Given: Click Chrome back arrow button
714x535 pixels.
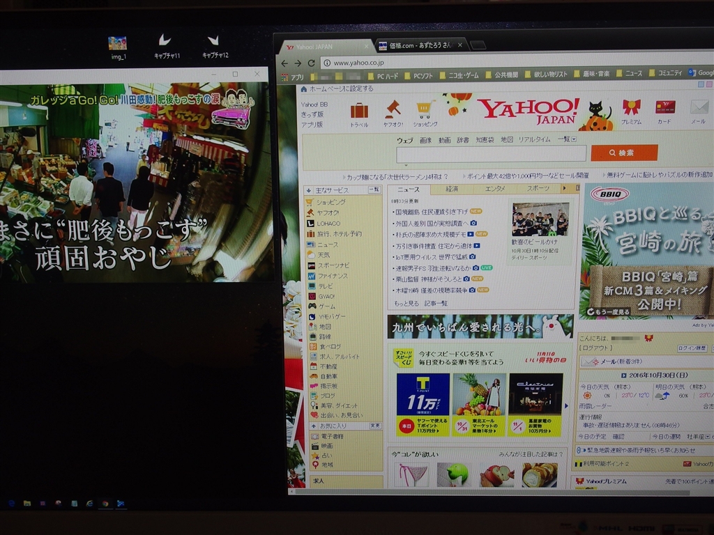Looking at the screenshot, I should pyautogui.click(x=284, y=63).
